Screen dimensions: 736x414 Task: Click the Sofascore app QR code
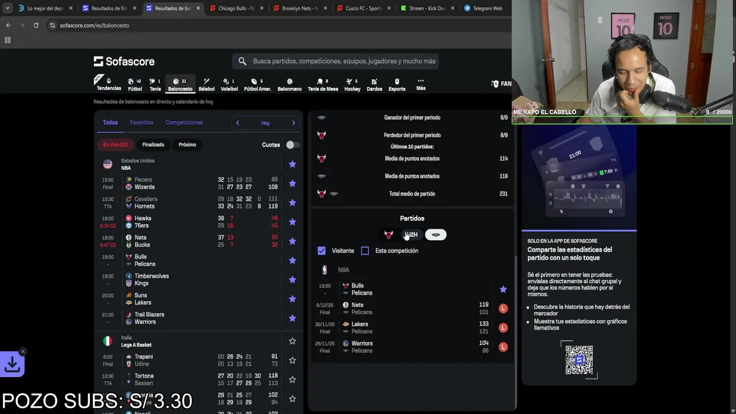click(x=579, y=360)
